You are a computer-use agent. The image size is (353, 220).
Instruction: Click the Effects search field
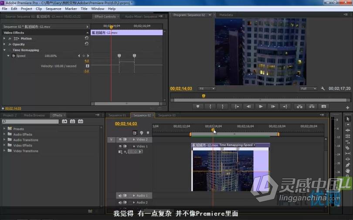(x=31, y=121)
